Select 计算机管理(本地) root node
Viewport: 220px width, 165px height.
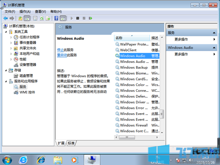click(22, 26)
